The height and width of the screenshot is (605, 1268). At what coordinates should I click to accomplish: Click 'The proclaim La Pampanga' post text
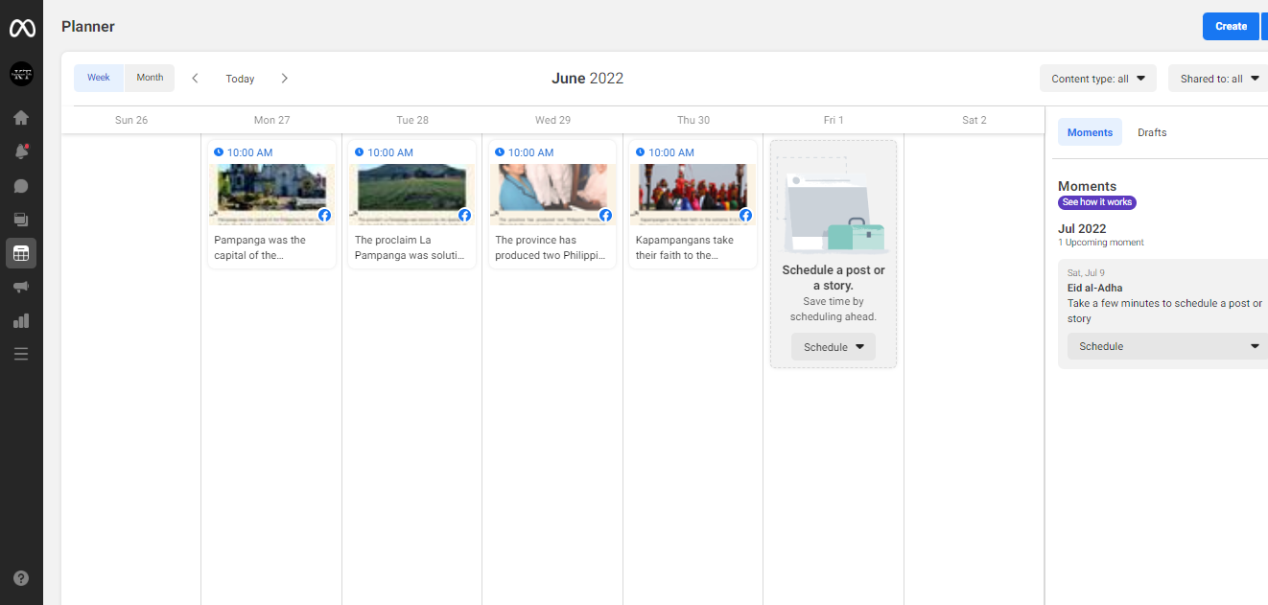pyautogui.click(x=410, y=247)
